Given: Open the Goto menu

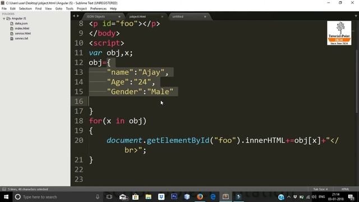Looking at the screenshot, I should (x=58, y=9).
